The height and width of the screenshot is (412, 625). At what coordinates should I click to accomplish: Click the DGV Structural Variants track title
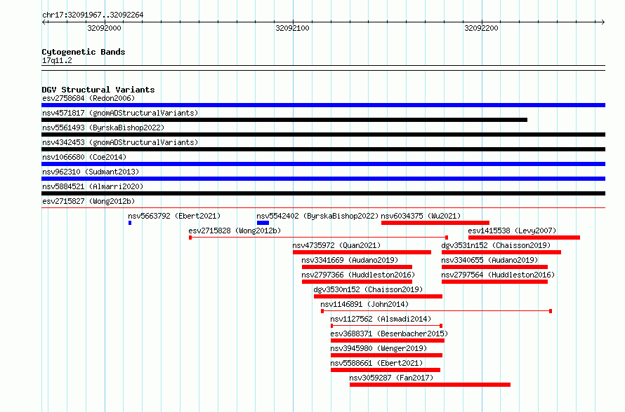98,90
